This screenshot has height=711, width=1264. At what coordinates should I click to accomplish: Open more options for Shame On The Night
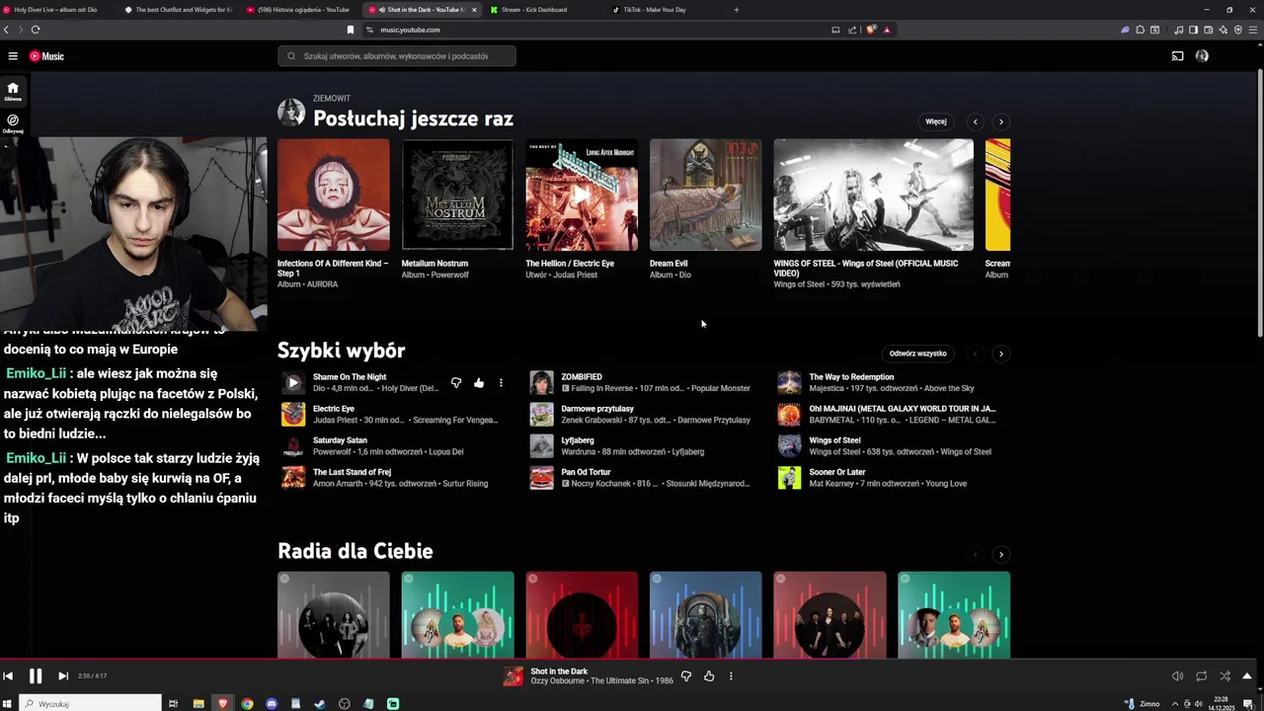[501, 383]
